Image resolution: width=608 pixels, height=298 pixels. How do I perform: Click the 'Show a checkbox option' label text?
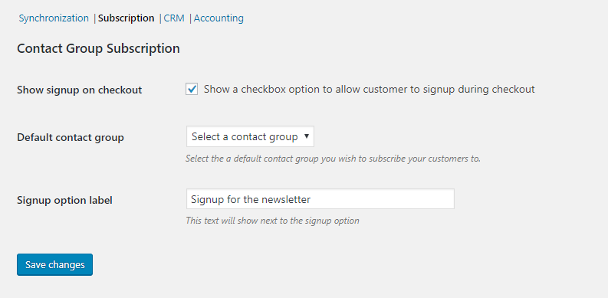coord(369,89)
